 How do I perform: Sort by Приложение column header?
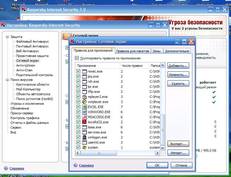(x=98, y=66)
